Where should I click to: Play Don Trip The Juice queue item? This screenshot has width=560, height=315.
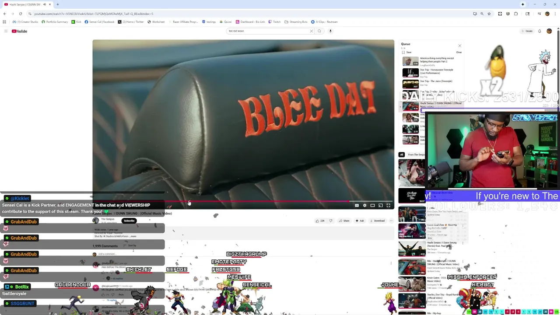tap(431, 84)
